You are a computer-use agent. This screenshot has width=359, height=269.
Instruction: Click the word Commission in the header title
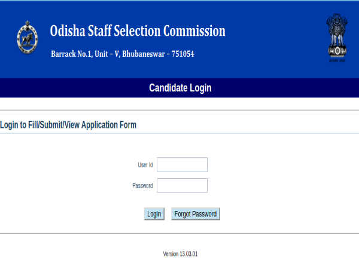pos(194,31)
